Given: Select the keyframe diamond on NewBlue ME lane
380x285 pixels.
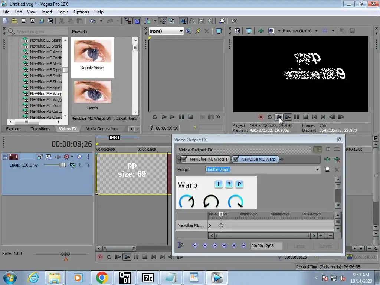Looking at the screenshot, I should (x=221, y=225).
